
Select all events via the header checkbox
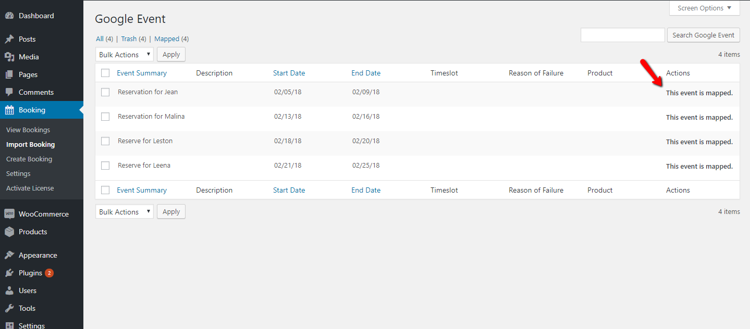[105, 73]
